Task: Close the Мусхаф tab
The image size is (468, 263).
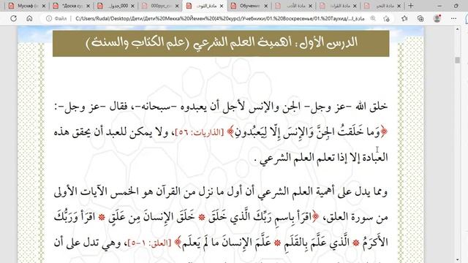Action: (44, 6)
